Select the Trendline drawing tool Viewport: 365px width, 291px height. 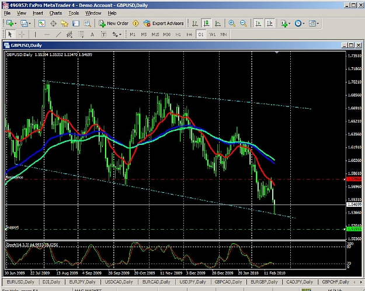pyautogui.click(x=58, y=34)
